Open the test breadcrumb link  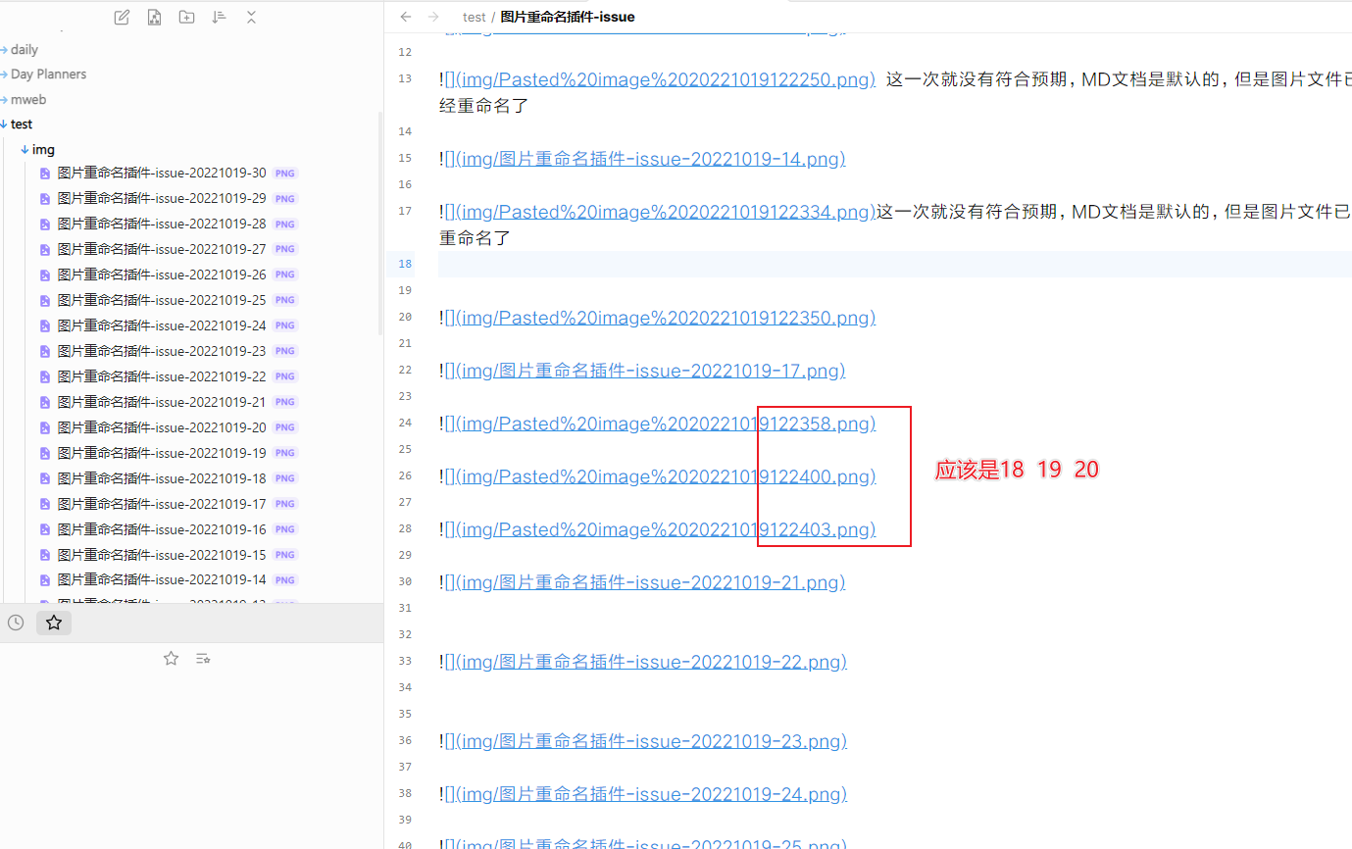pos(475,17)
